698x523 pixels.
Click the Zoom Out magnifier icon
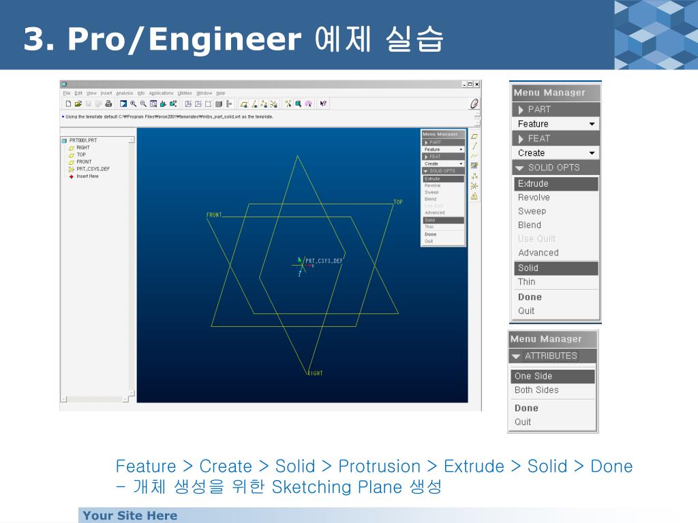click(143, 104)
